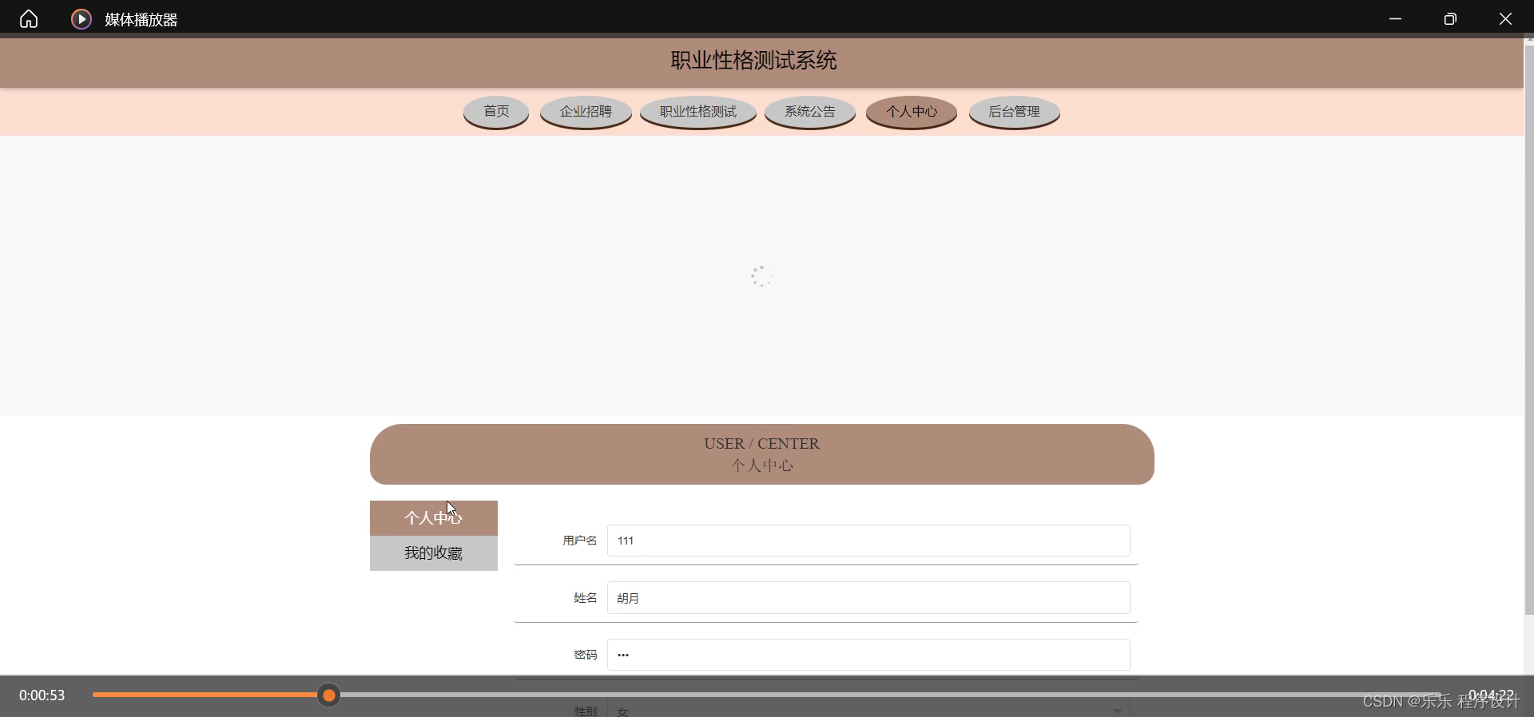Click the 用户名 input field containing 111

868,541
